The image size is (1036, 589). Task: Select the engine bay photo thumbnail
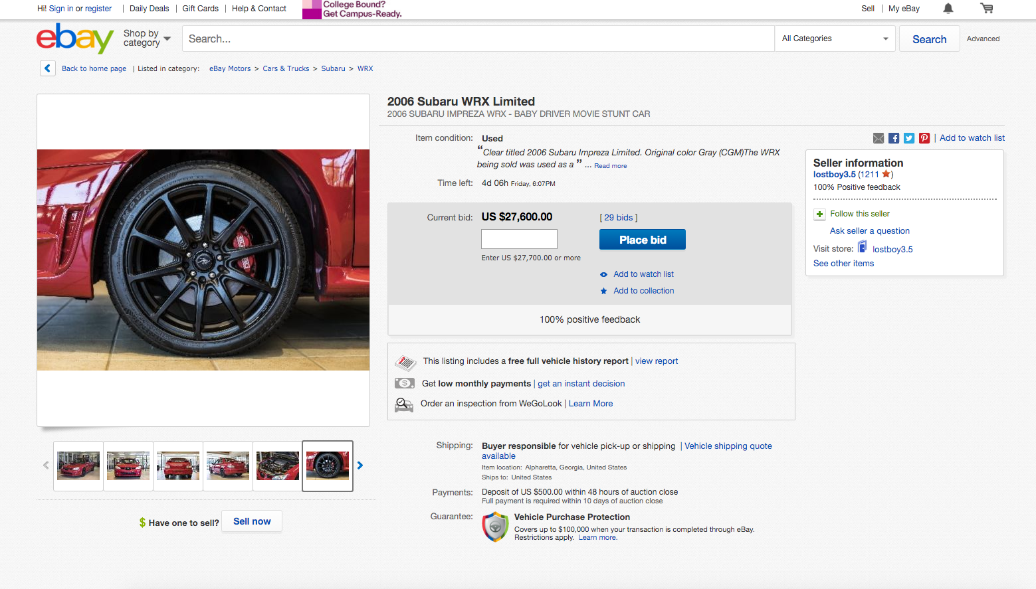click(278, 465)
